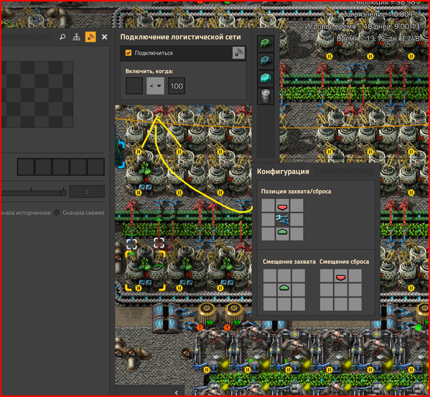
Task: Click green pickup marker in Позиция захвата/сброса grid
Action: (282, 232)
